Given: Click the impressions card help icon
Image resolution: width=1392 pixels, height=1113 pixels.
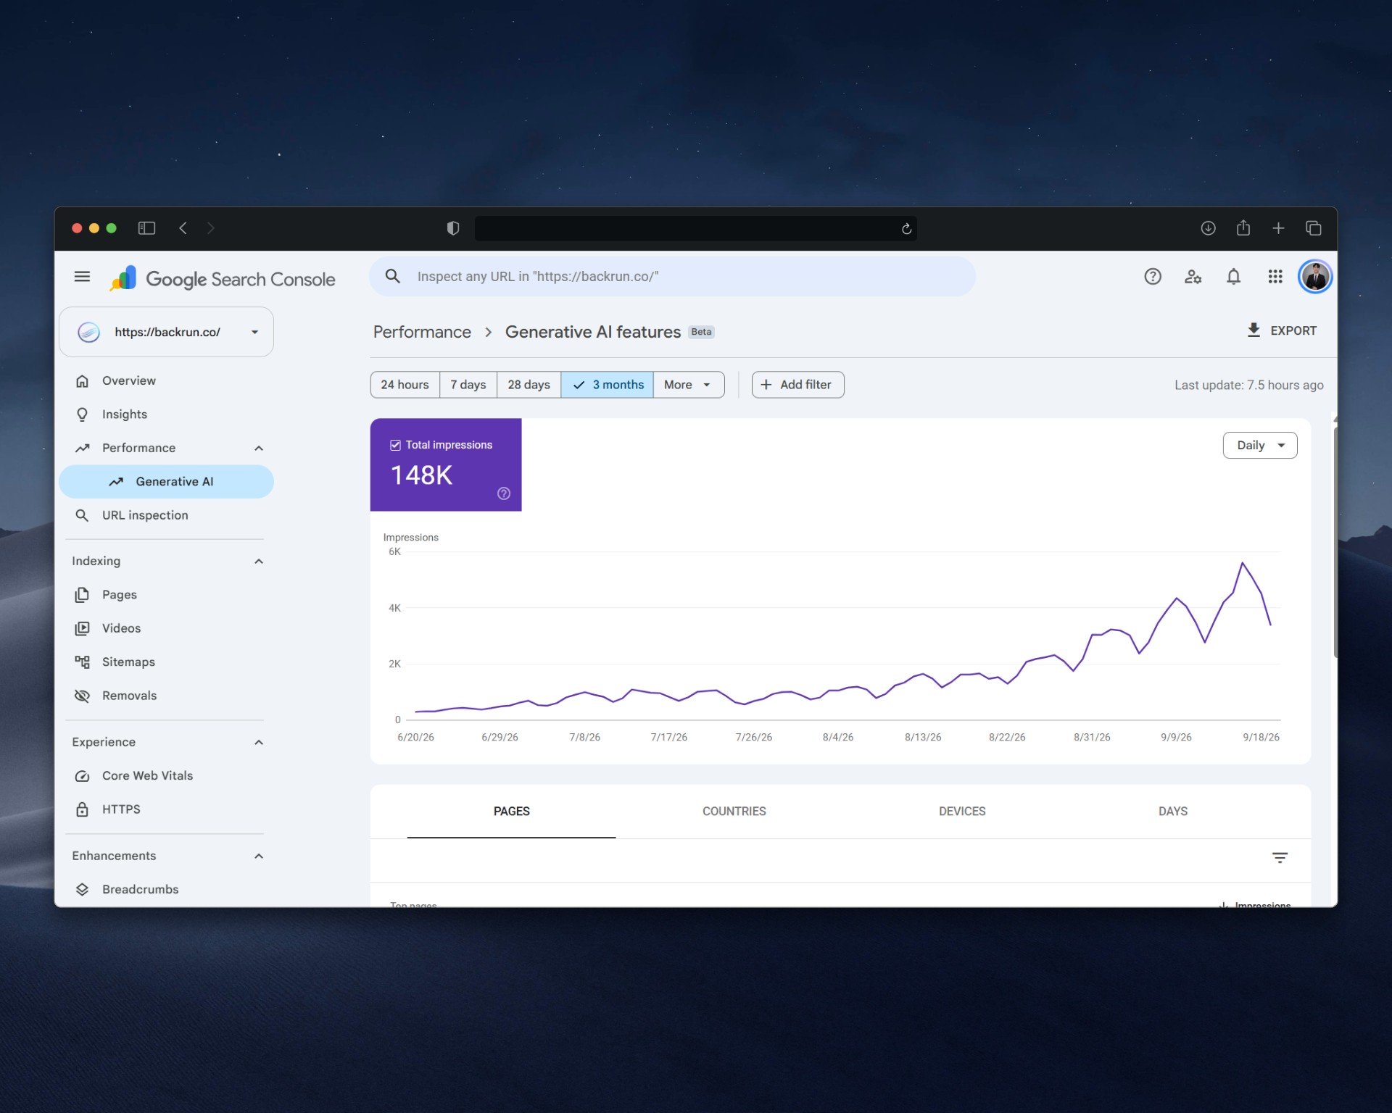Looking at the screenshot, I should [x=504, y=493].
